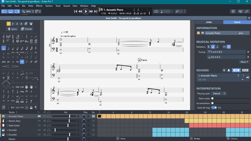Toggle tablature notation button
The image size is (251, 141).
pos(209,47)
